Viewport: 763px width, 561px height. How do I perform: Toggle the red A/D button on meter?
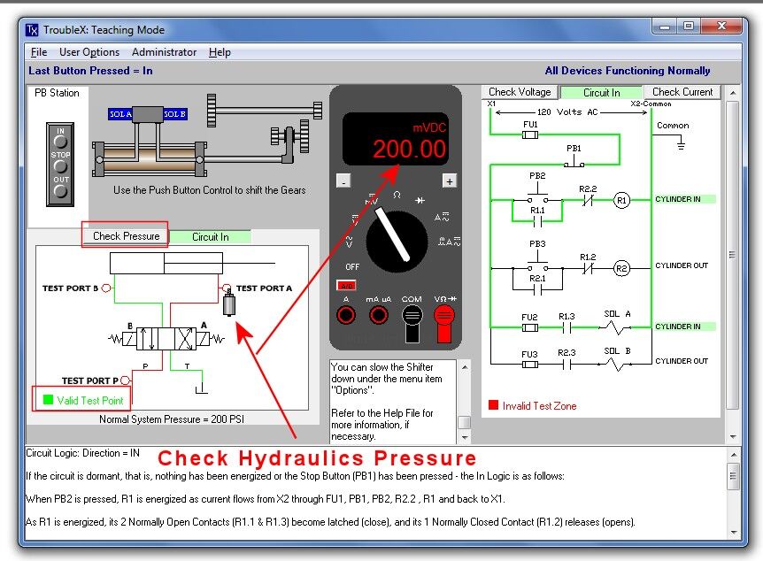coord(346,286)
